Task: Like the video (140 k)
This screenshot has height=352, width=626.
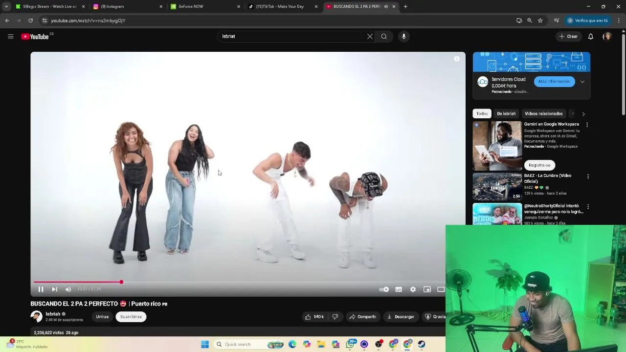Action: (314, 317)
